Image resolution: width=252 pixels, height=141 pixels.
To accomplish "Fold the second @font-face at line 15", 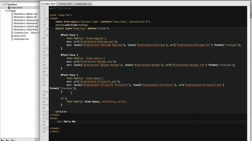I will (47, 55).
